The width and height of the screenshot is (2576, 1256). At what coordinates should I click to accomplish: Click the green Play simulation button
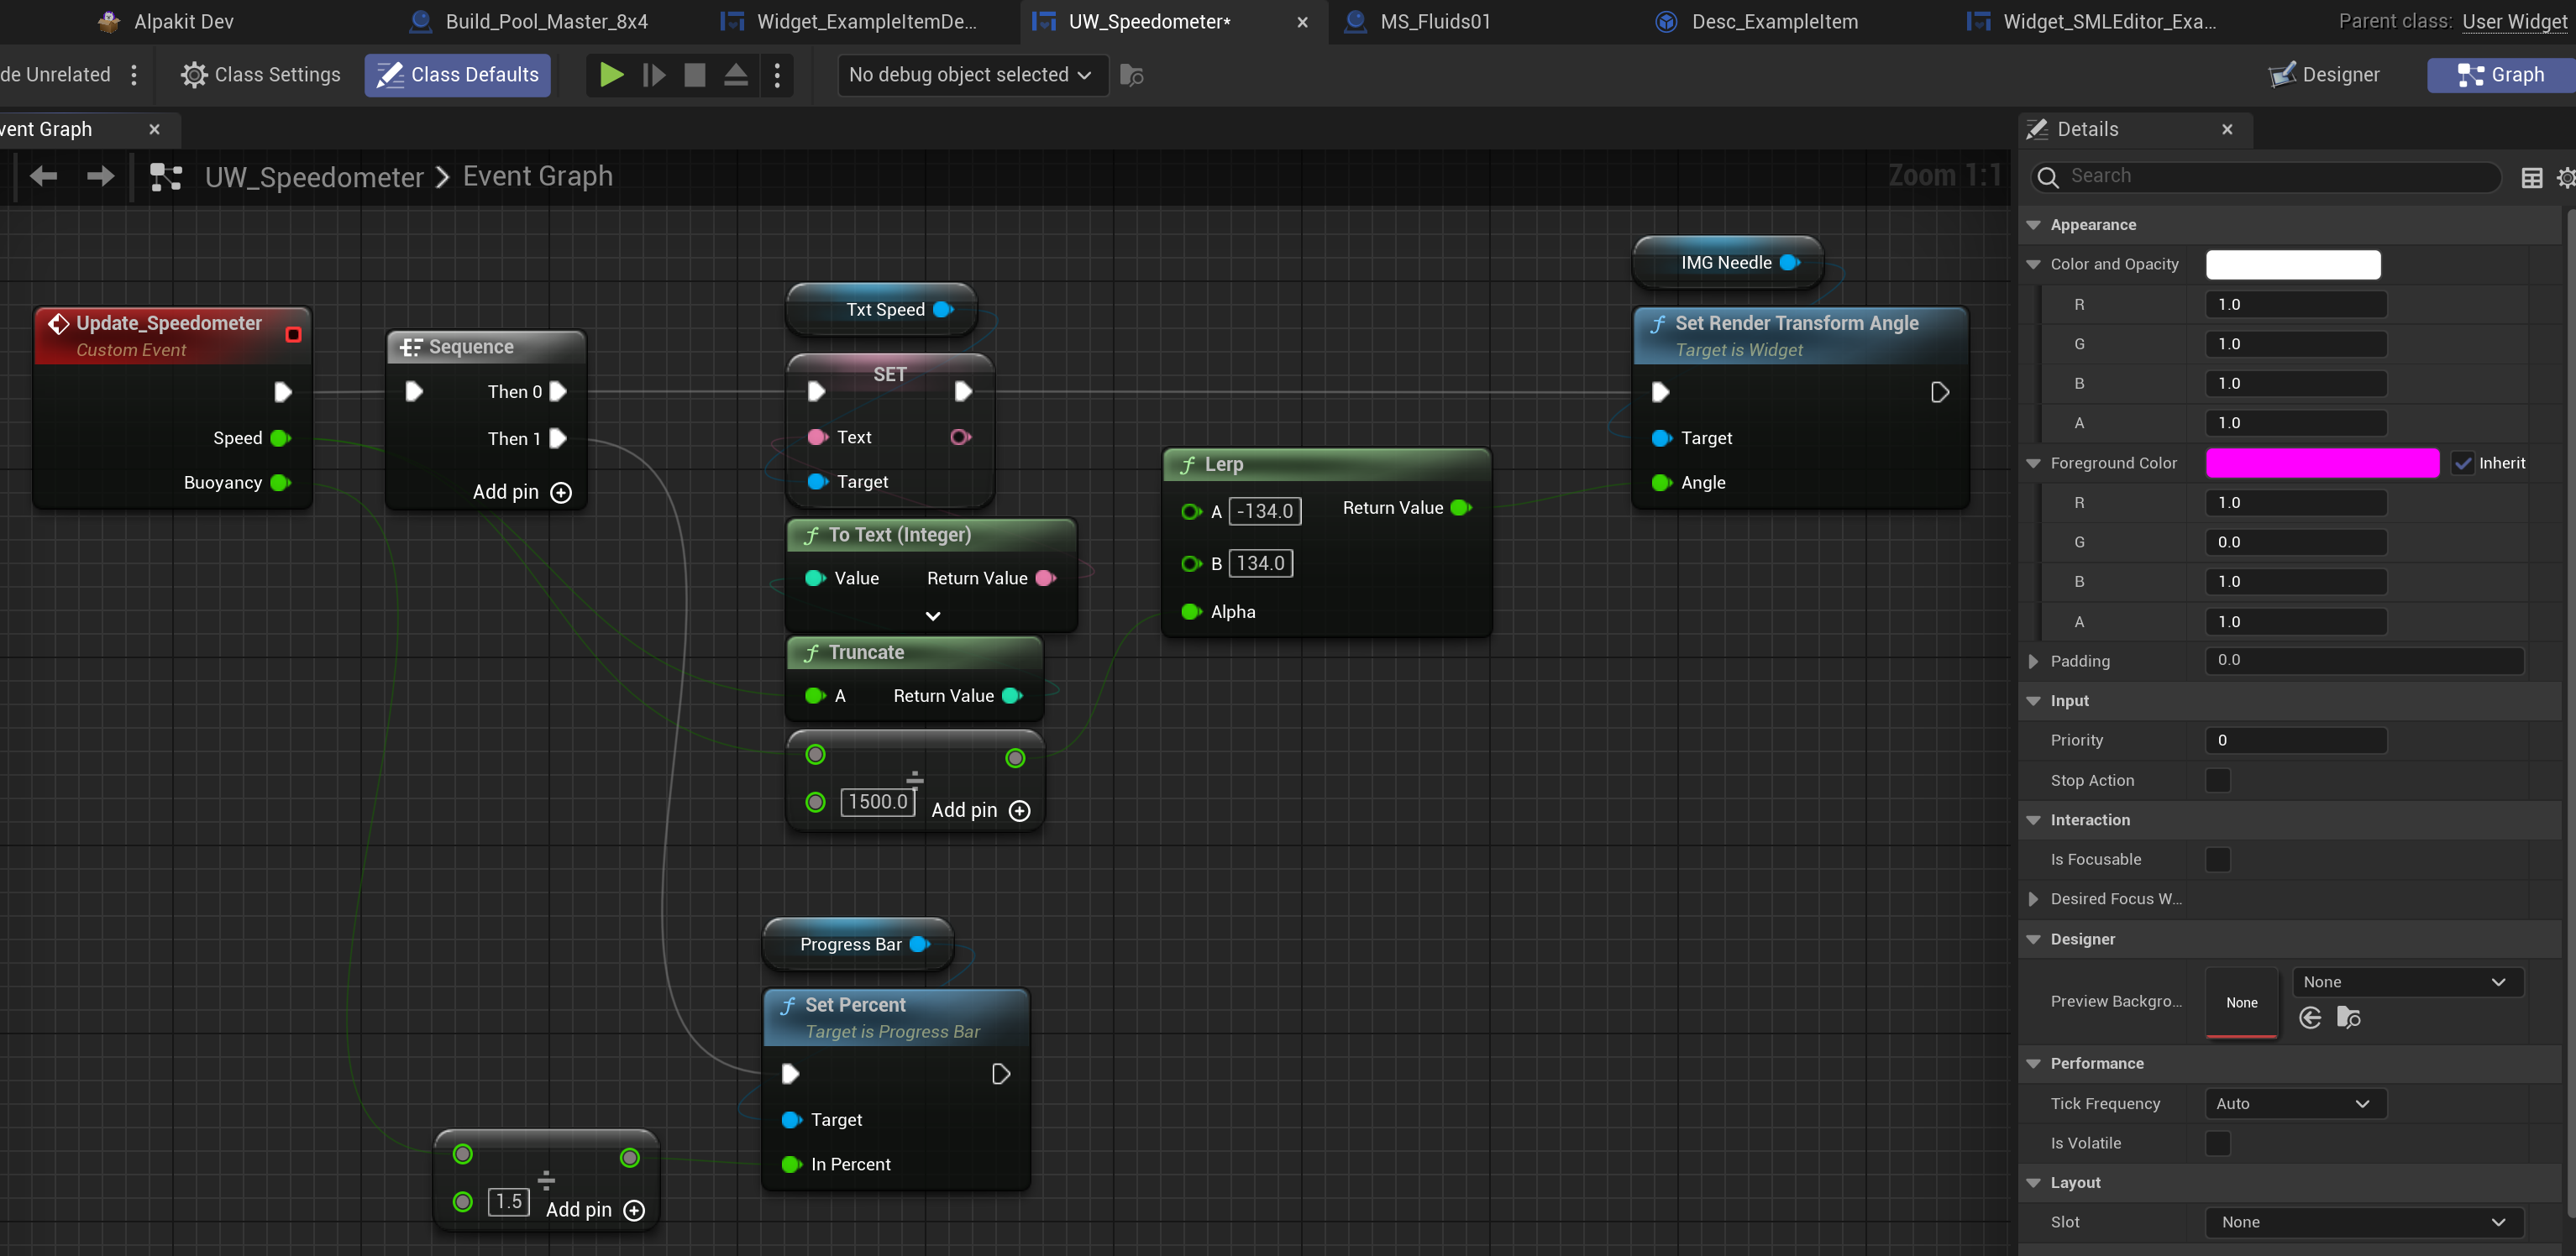coord(611,75)
